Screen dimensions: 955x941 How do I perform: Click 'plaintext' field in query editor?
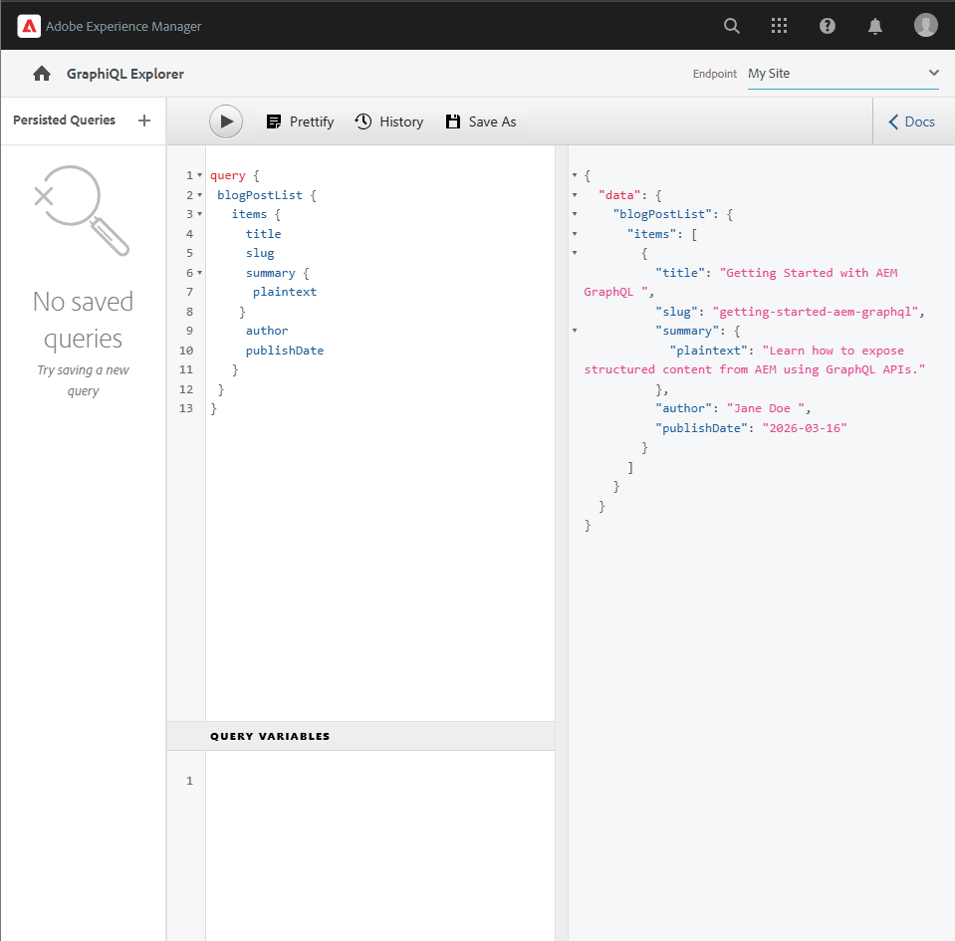pyautogui.click(x=285, y=292)
